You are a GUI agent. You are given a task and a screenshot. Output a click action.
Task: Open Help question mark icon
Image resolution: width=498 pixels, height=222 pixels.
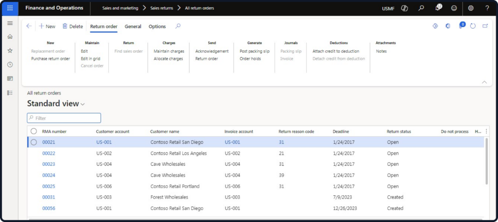pos(487,8)
